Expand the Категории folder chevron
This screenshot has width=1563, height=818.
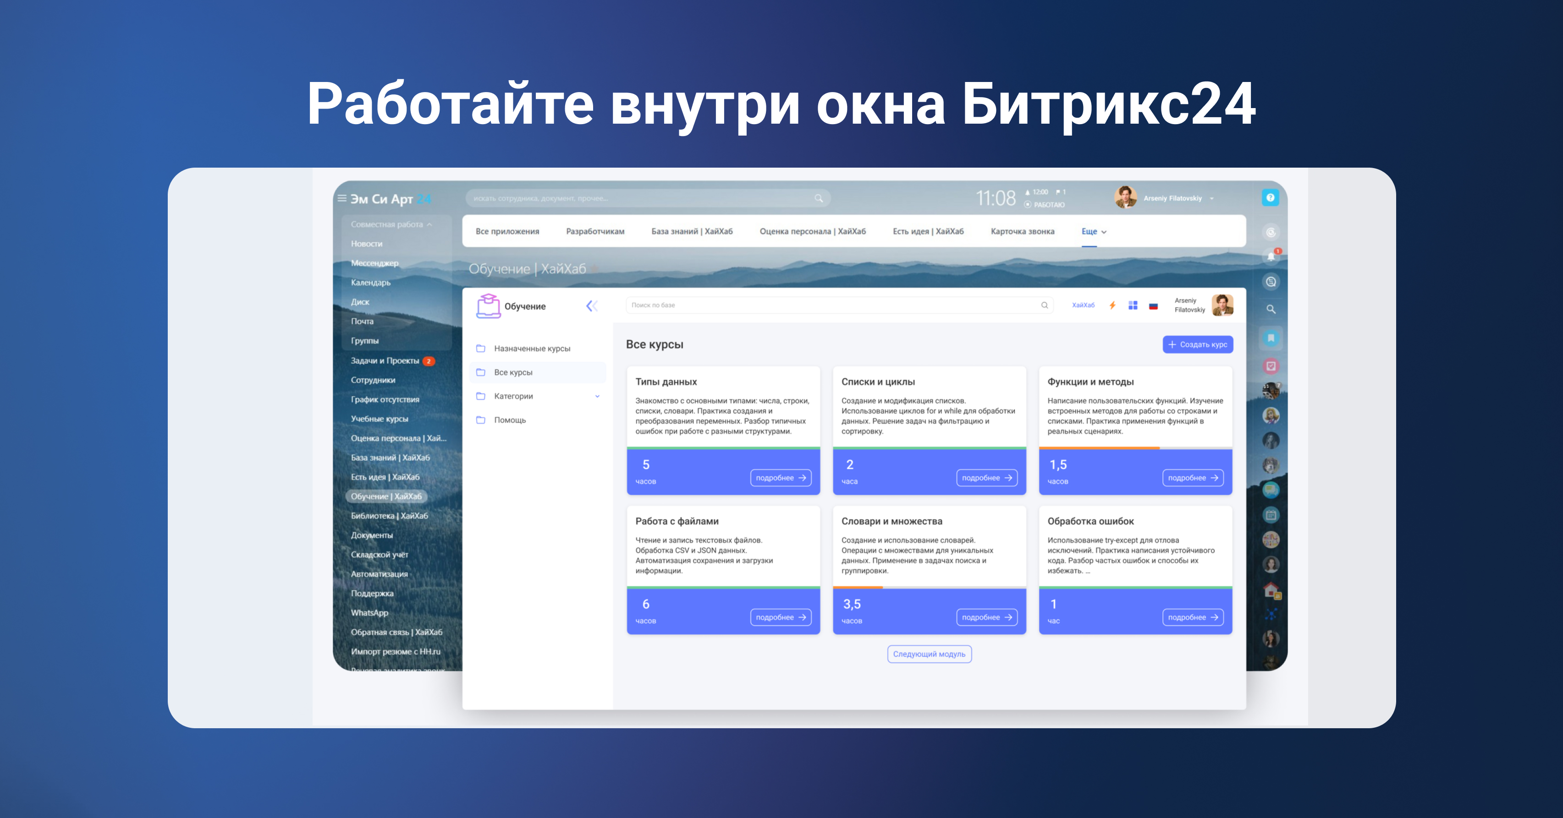(x=597, y=397)
